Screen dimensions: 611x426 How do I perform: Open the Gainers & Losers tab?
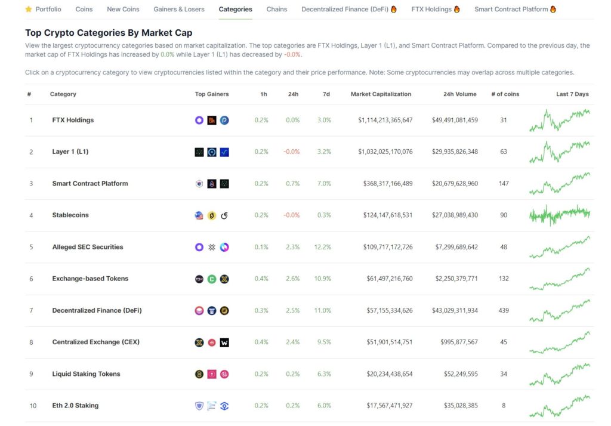tap(179, 9)
